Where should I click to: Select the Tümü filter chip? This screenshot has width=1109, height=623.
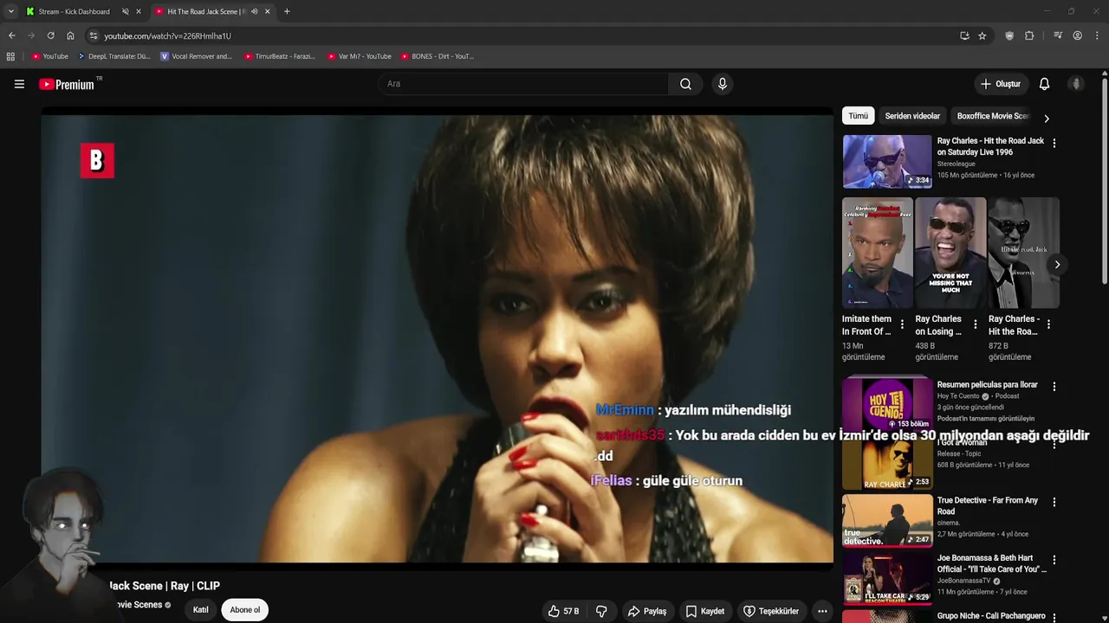coord(858,116)
